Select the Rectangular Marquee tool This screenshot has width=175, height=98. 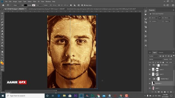[2, 16]
